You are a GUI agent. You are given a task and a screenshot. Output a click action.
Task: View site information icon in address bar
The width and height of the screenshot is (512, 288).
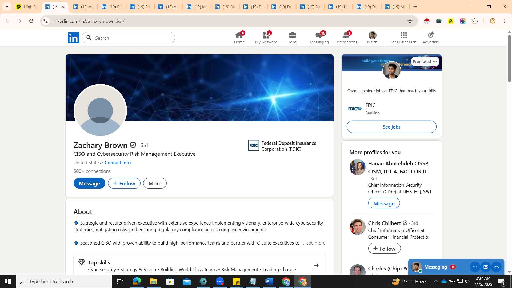point(46,21)
